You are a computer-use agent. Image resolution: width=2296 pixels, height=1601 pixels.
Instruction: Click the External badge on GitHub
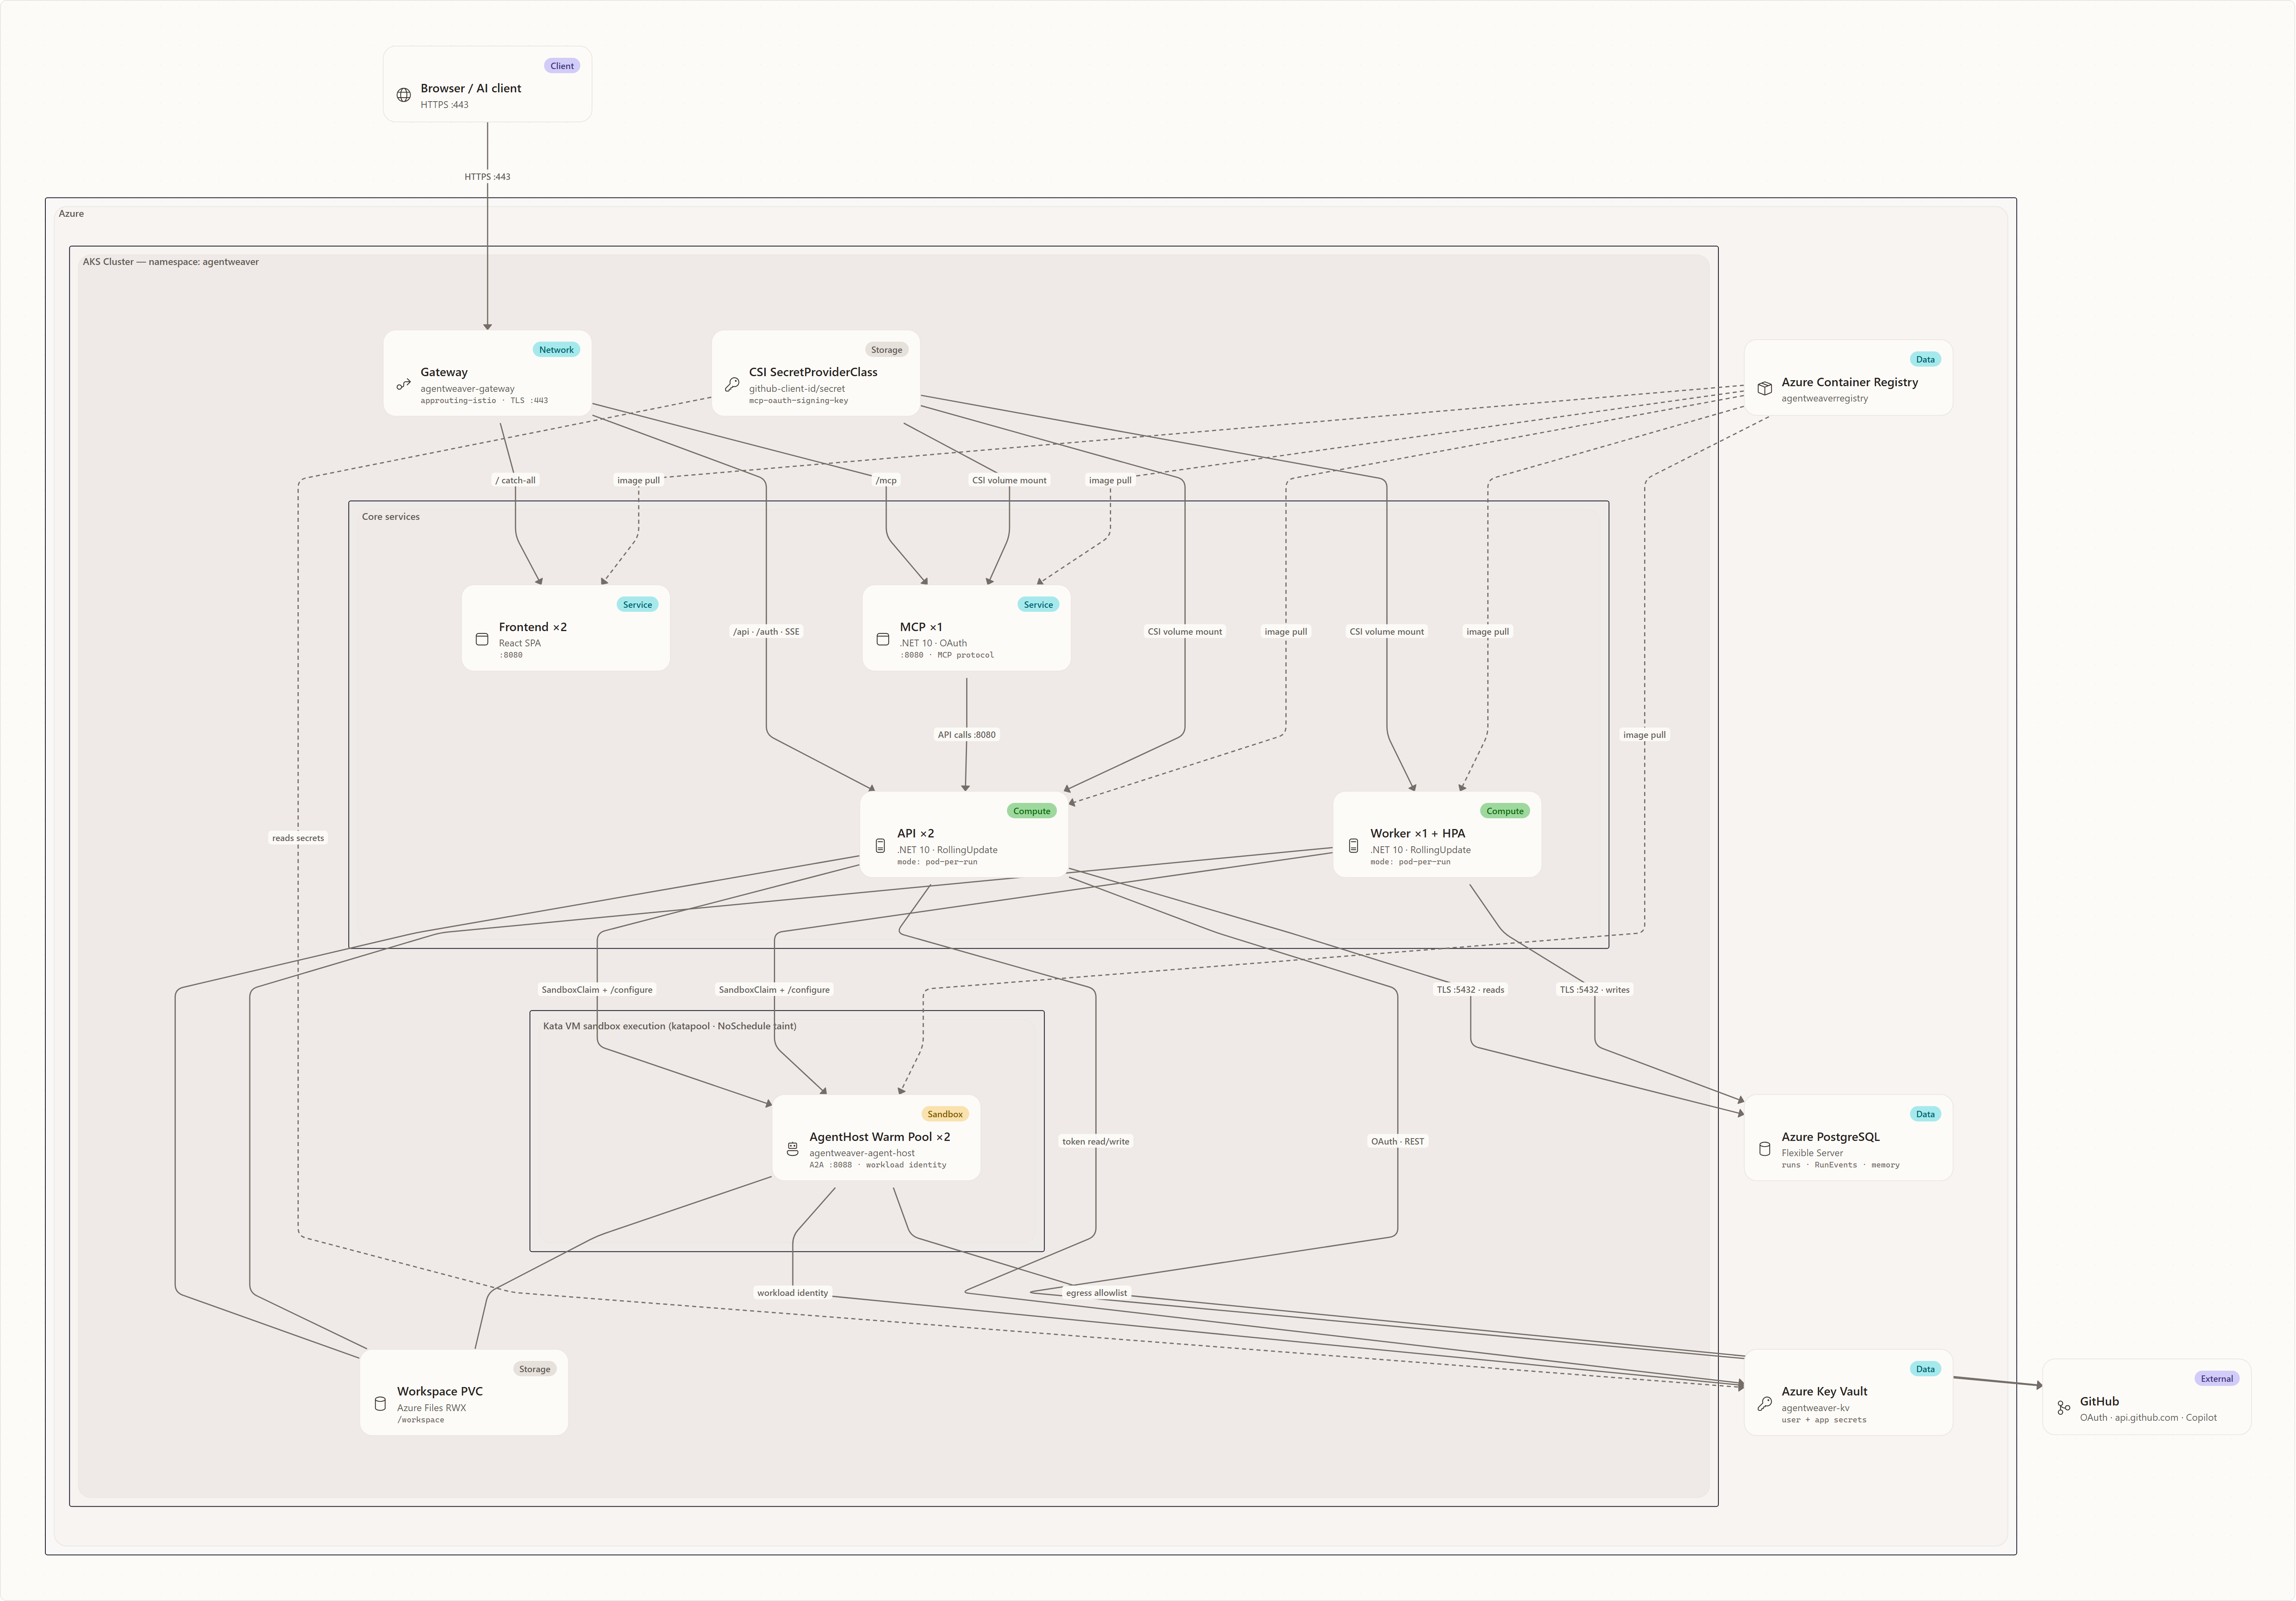coord(2216,1379)
